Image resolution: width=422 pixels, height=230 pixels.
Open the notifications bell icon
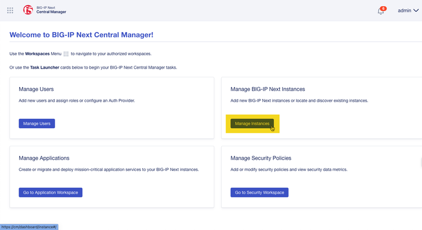click(381, 11)
